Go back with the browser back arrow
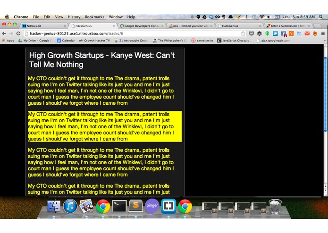The width and height of the screenshot is (328, 233). 4,33
